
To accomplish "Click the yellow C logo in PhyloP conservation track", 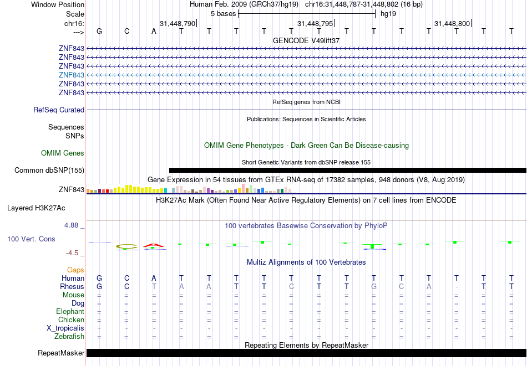I will 126,246.
